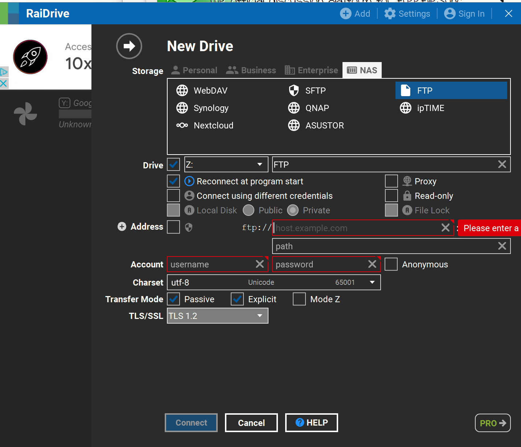Open the drive letter Z: dropdown
Image resolution: width=521 pixels, height=447 pixels.
coord(226,164)
